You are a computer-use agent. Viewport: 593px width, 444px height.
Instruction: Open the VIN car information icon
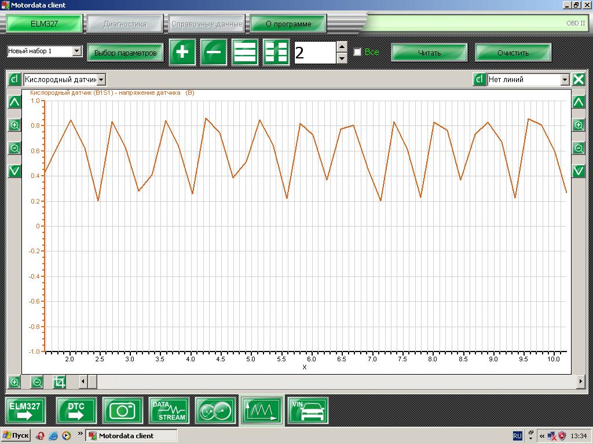[x=308, y=410]
